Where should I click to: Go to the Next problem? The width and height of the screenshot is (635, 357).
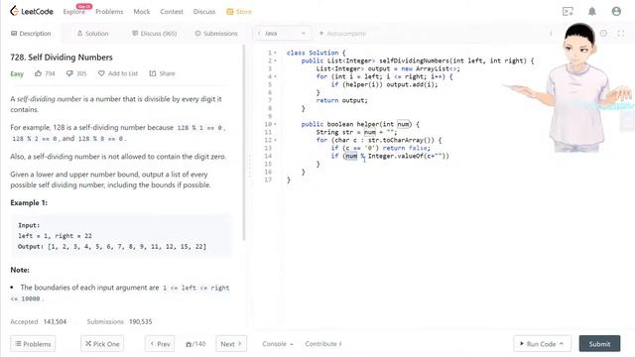[231, 344]
